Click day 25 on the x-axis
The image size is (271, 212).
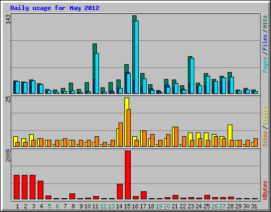[x=206, y=206]
